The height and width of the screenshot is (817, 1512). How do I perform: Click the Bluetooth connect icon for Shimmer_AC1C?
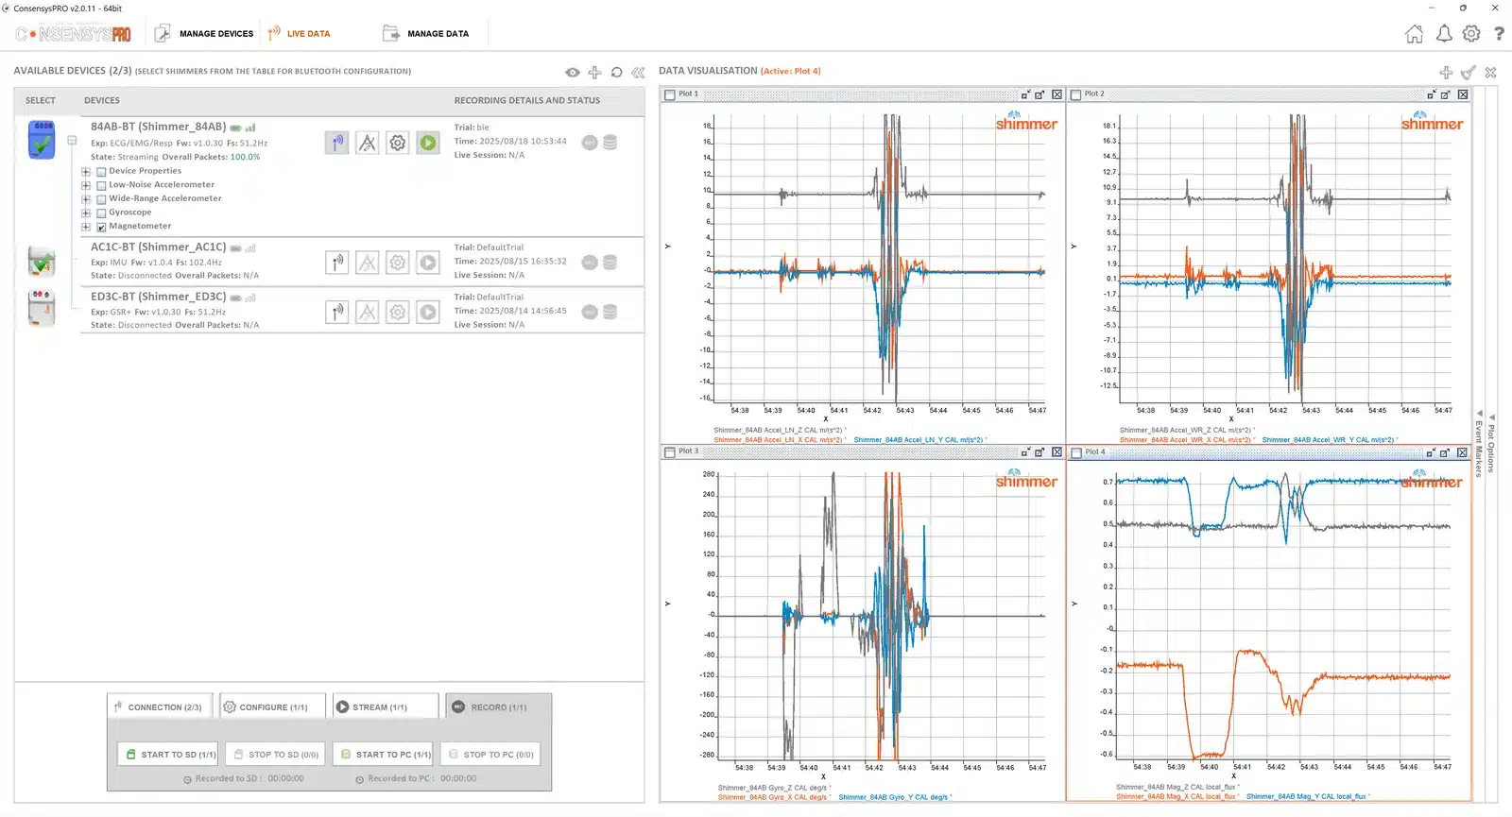pos(337,263)
